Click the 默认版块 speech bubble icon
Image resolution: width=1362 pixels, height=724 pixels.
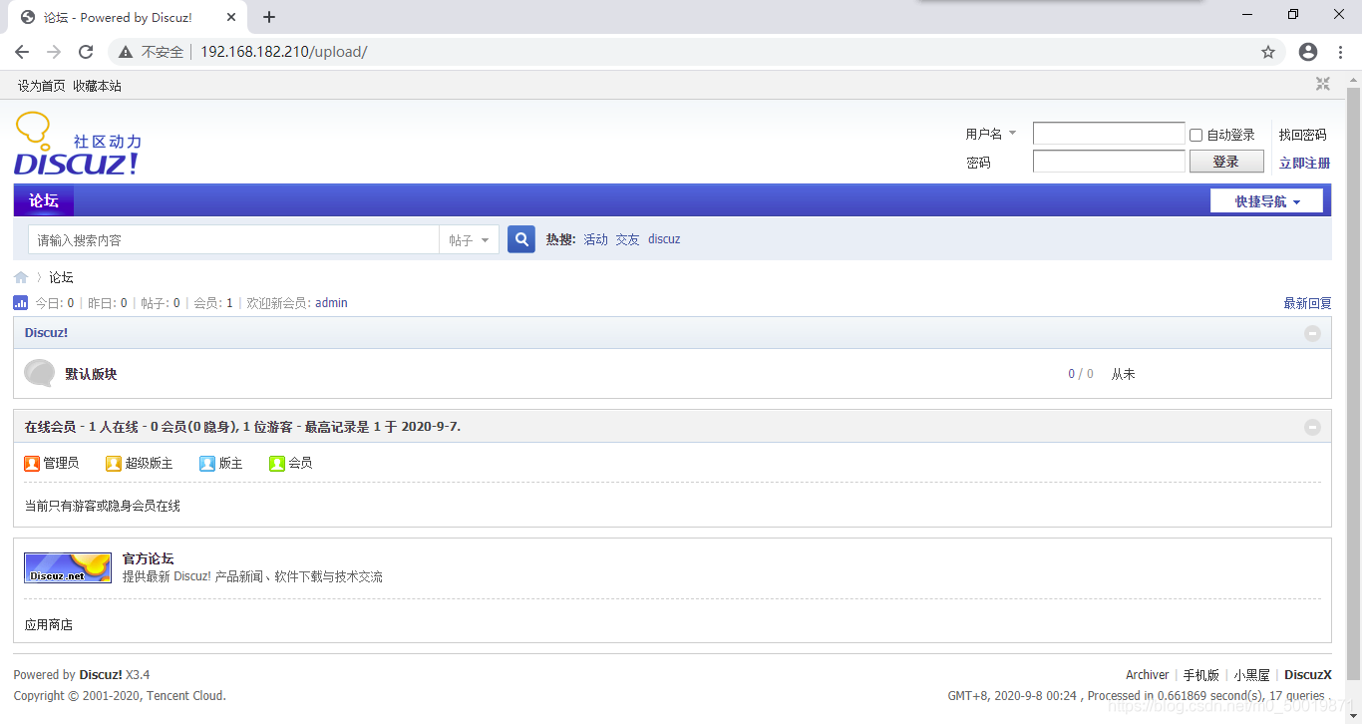click(40, 374)
